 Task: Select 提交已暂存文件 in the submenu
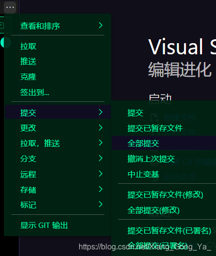pos(164,128)
